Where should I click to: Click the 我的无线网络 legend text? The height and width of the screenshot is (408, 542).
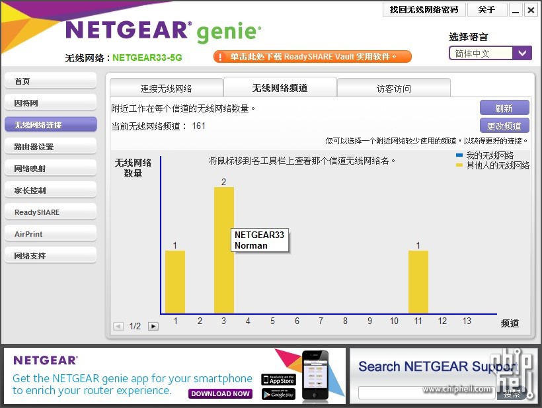pos(490,155)
